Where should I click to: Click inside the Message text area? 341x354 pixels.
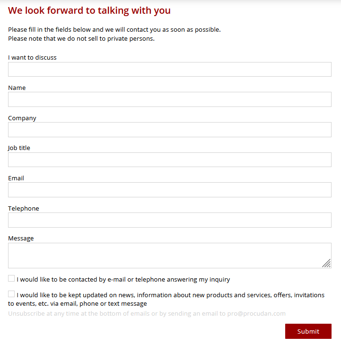(x=170, y=256)
